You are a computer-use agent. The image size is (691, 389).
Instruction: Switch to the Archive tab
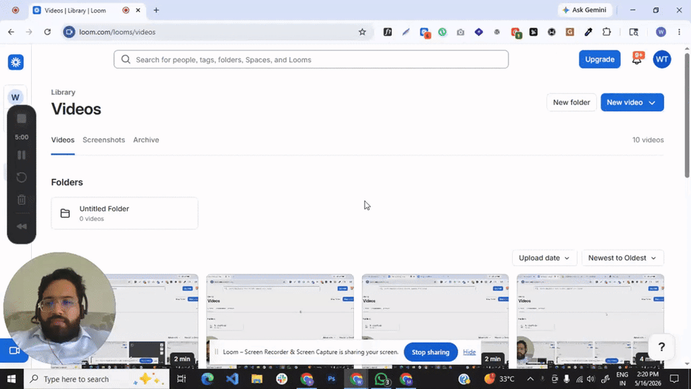pyautogui.click(x=146, y=140)
